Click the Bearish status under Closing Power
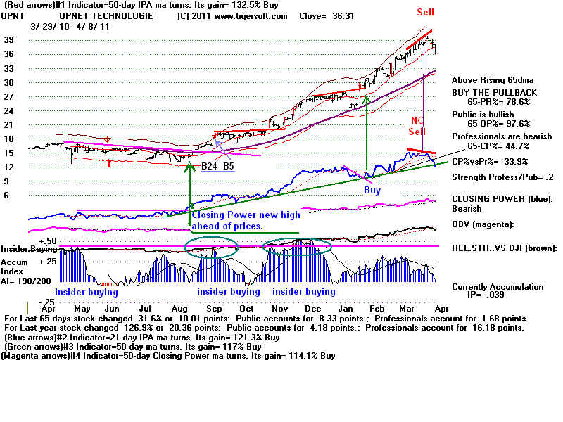This screenshot has height=422, width=563. click(x=467, y=208)
